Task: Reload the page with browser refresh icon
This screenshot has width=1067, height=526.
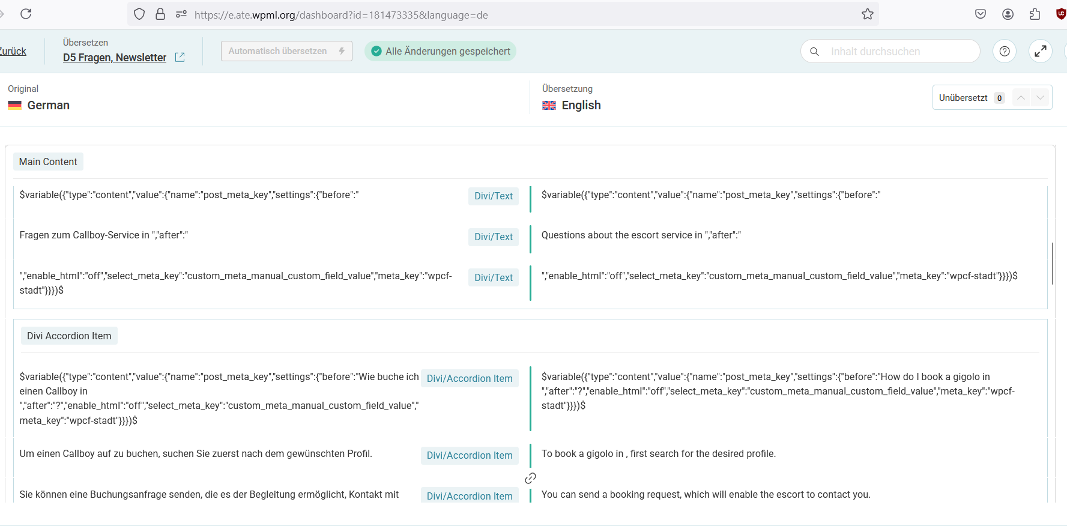Action: [x=26, y=14]
